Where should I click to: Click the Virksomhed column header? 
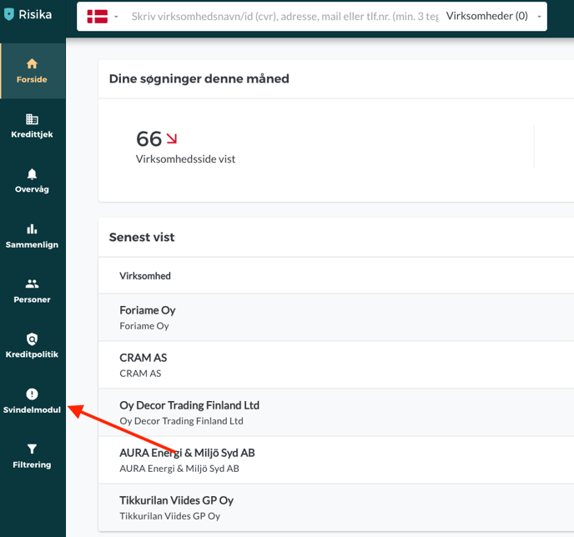click(145, 276)
